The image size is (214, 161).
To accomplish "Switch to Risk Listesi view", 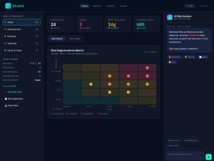I will click(75, 39).
